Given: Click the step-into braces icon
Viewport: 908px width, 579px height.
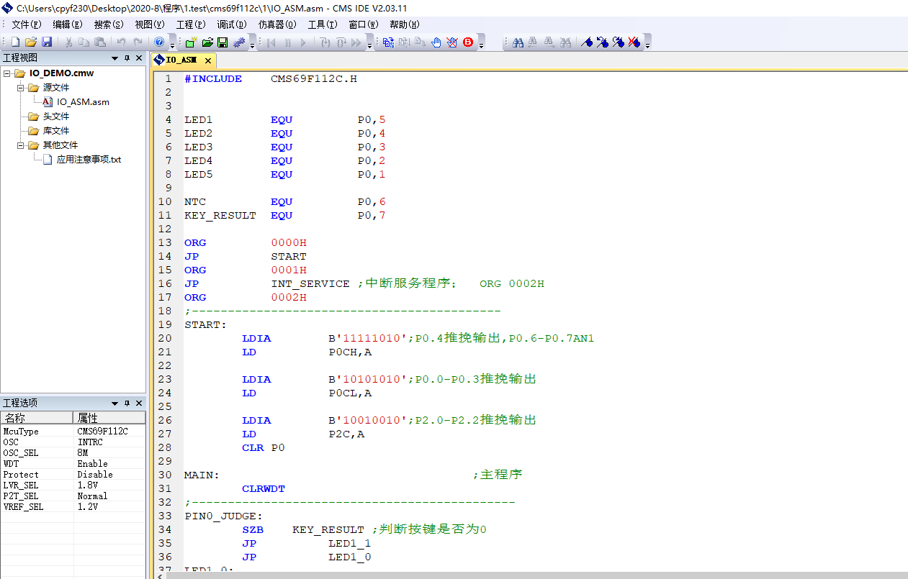Looking at the screenshot, I should pyautogui.click(x=325, y=42).
